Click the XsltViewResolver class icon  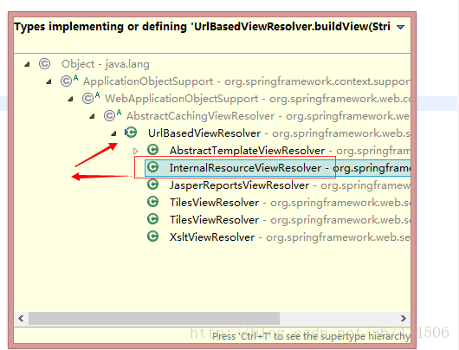tap(152, 237)
